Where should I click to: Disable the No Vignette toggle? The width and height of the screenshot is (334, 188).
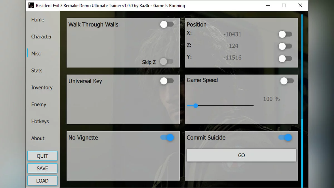click(167, 138)
